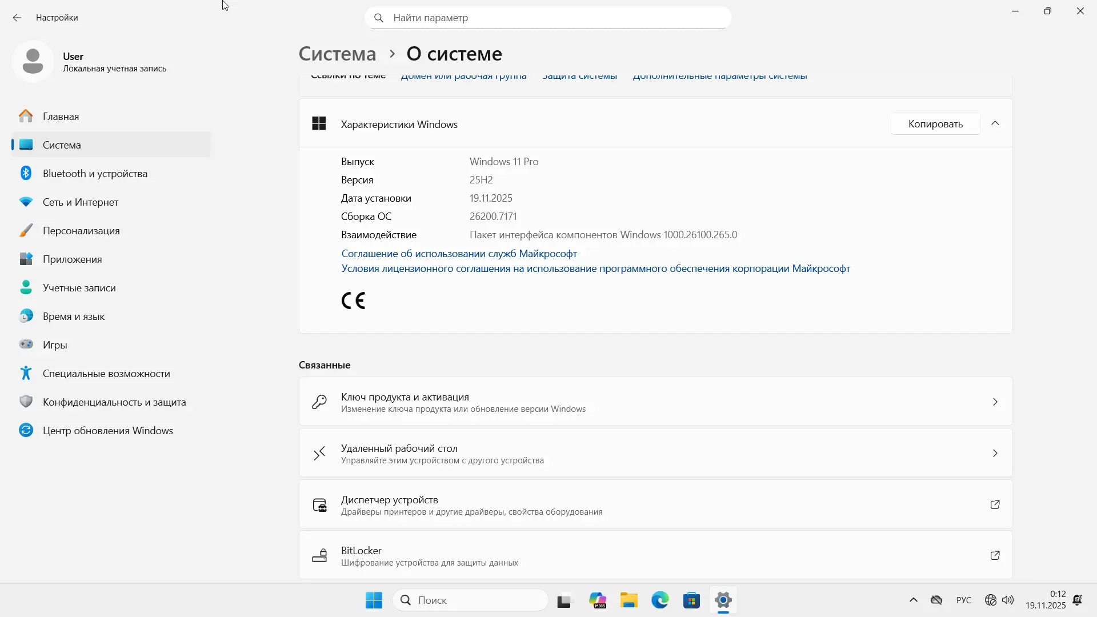Open Центр обновления Windows sidebar icon
This screenshot has height=617, width=1097.
(26, 430)
